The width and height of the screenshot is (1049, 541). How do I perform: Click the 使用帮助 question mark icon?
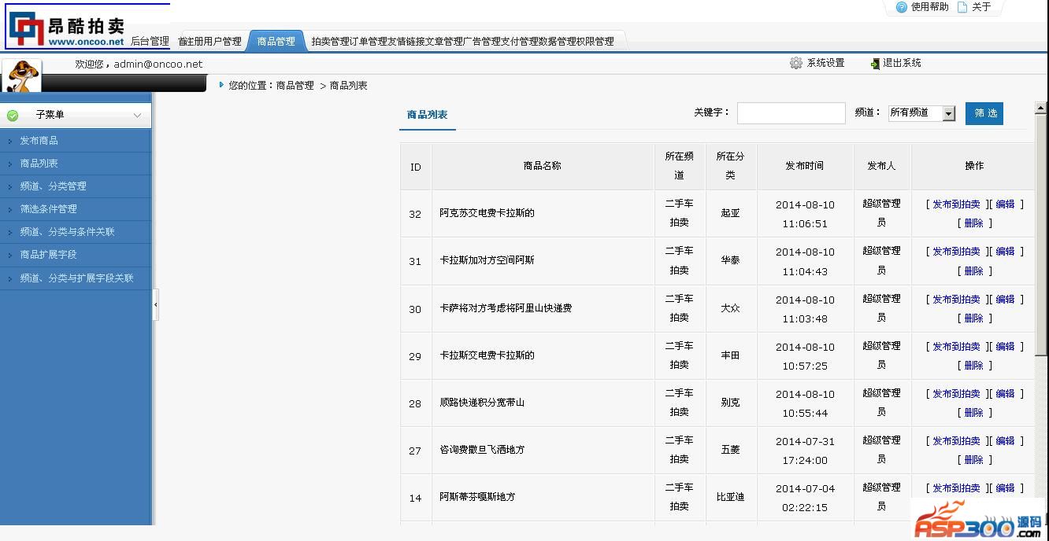coord(902,7)
